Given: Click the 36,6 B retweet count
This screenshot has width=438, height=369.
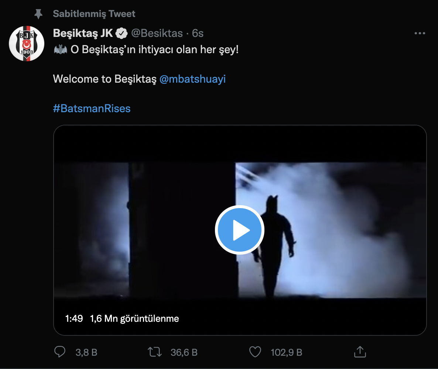Looking at the screenshot, I should point(184,352).
